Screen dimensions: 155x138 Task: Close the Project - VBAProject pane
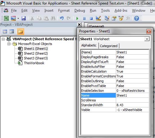(x=79, y=25)
